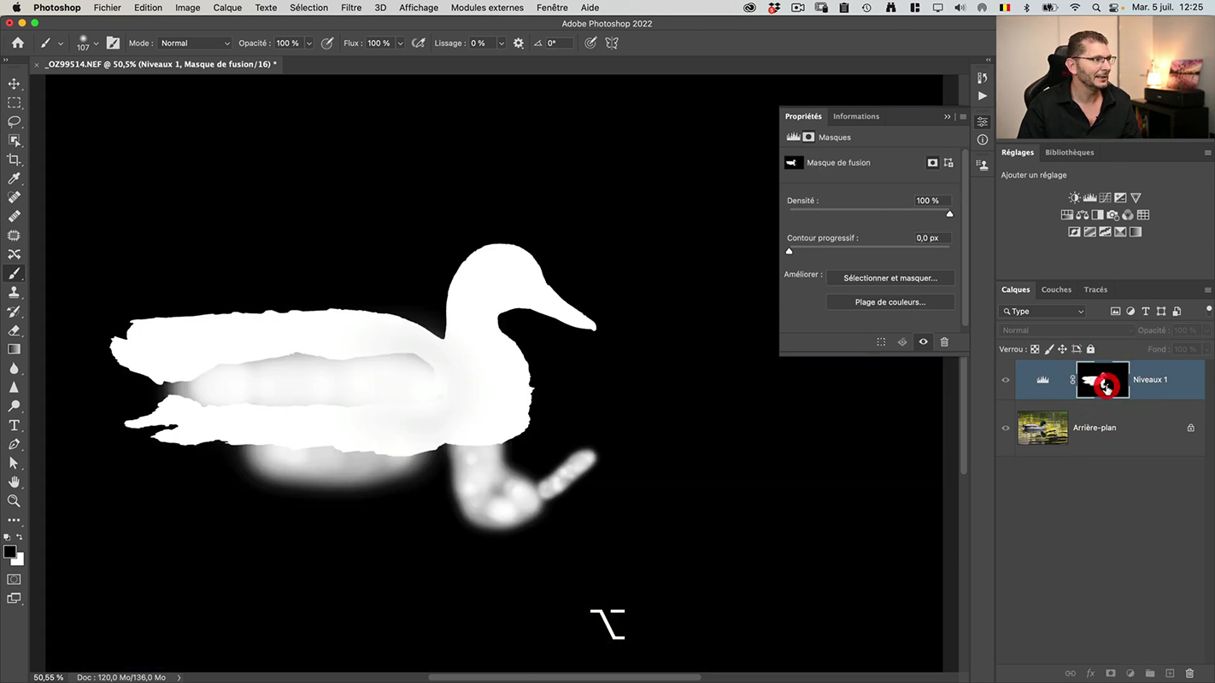Delete mask with Properties trash icon
Image resolution: width=1215 pixels, height=683 pixels.
[944, 342]
